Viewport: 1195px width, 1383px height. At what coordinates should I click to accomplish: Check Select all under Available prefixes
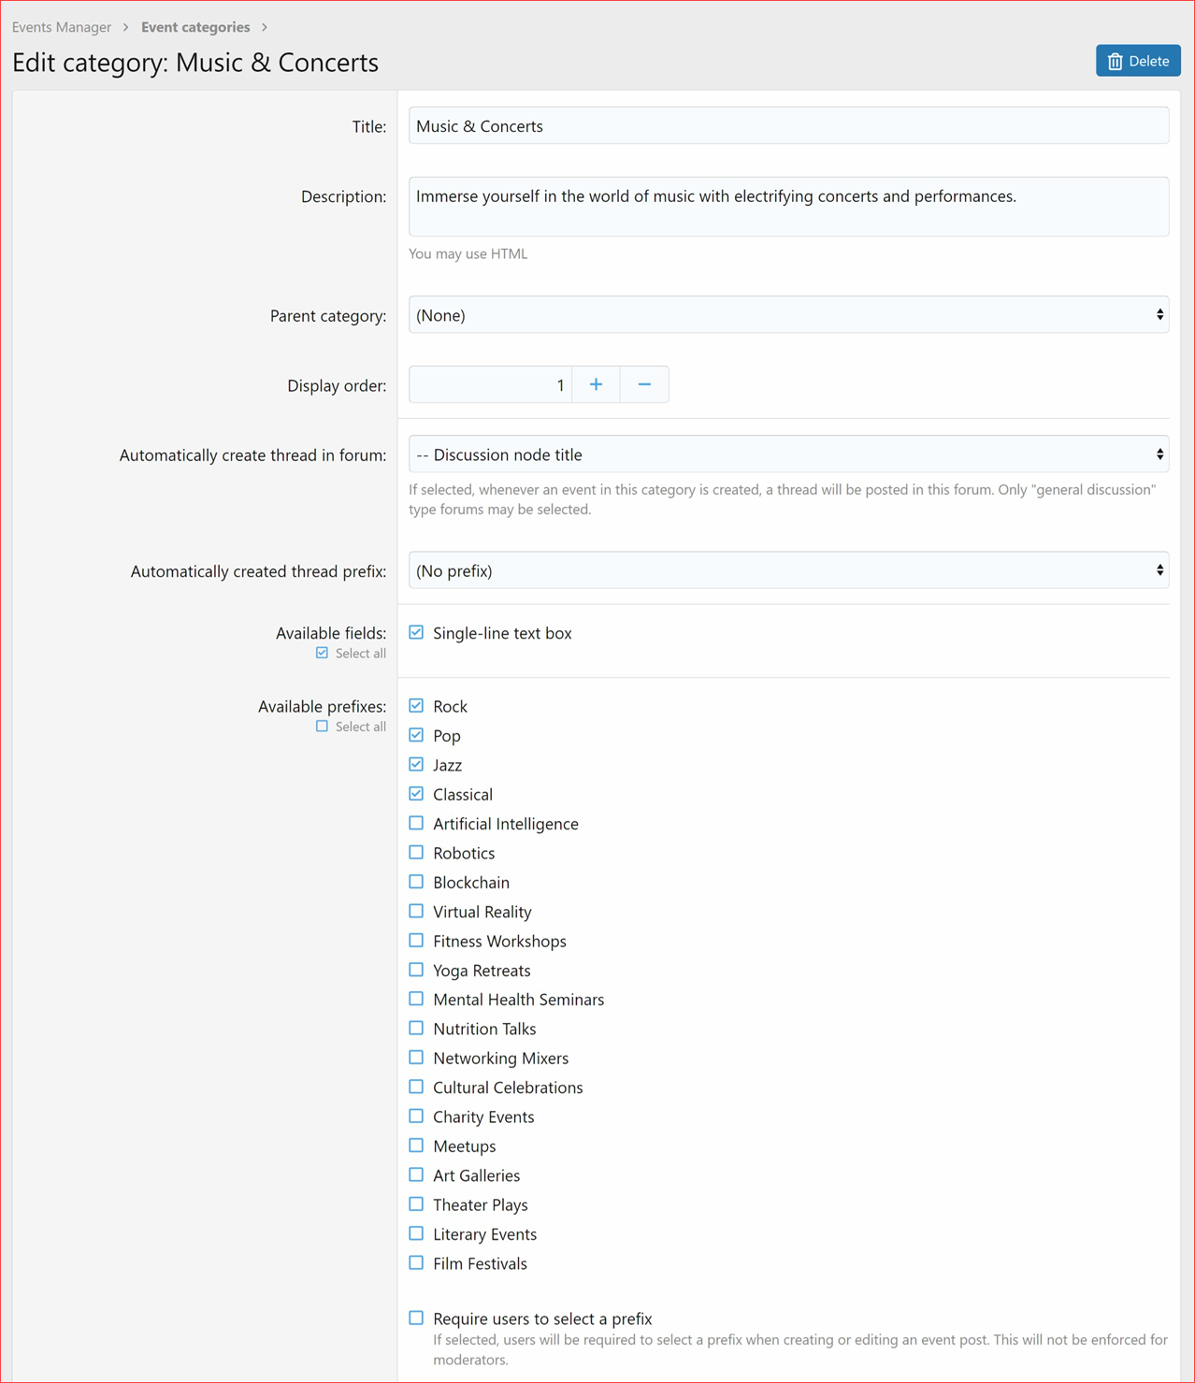pyautogui.click(x=322, y=726)
